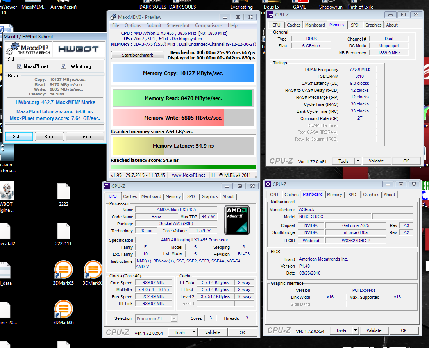Click the Save button in HWbot dialog
Viewport: 429px width, 348px height.
point(50,137)
